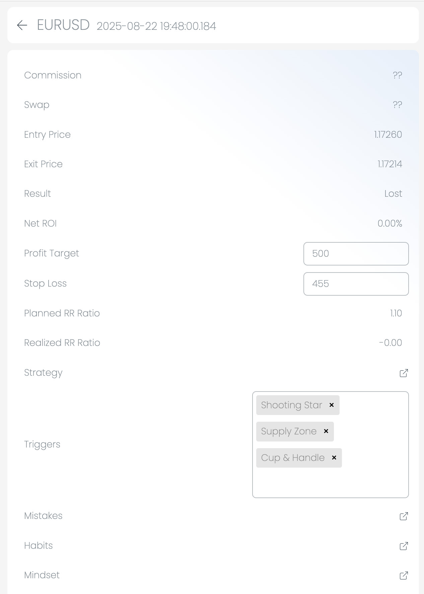Click the Entry Price value 1.17260

tap(388, 135)
